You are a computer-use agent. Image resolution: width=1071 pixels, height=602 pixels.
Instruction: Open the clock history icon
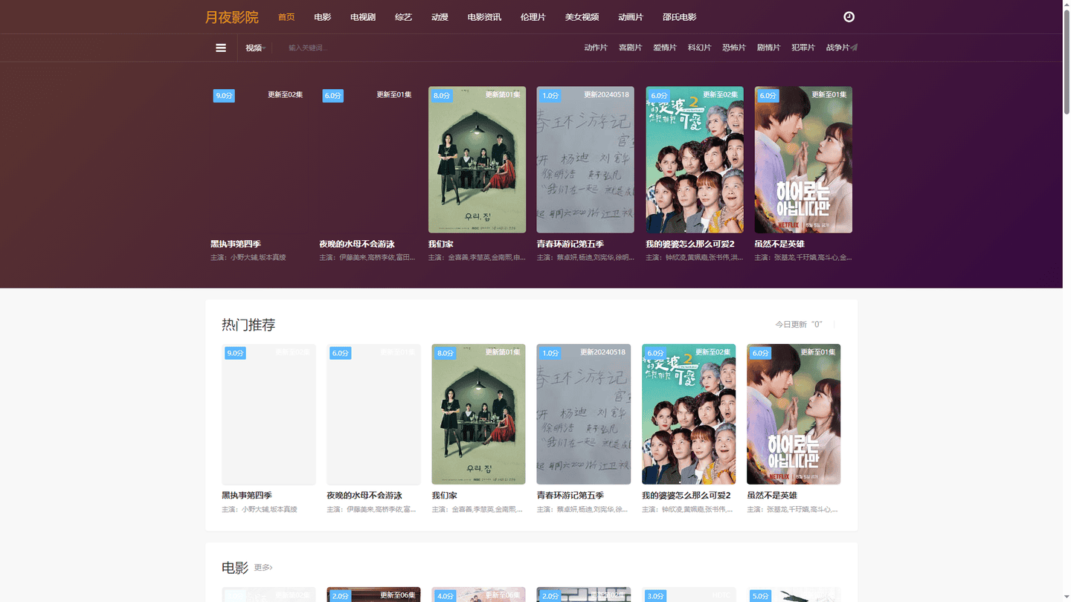pos(849,16)
